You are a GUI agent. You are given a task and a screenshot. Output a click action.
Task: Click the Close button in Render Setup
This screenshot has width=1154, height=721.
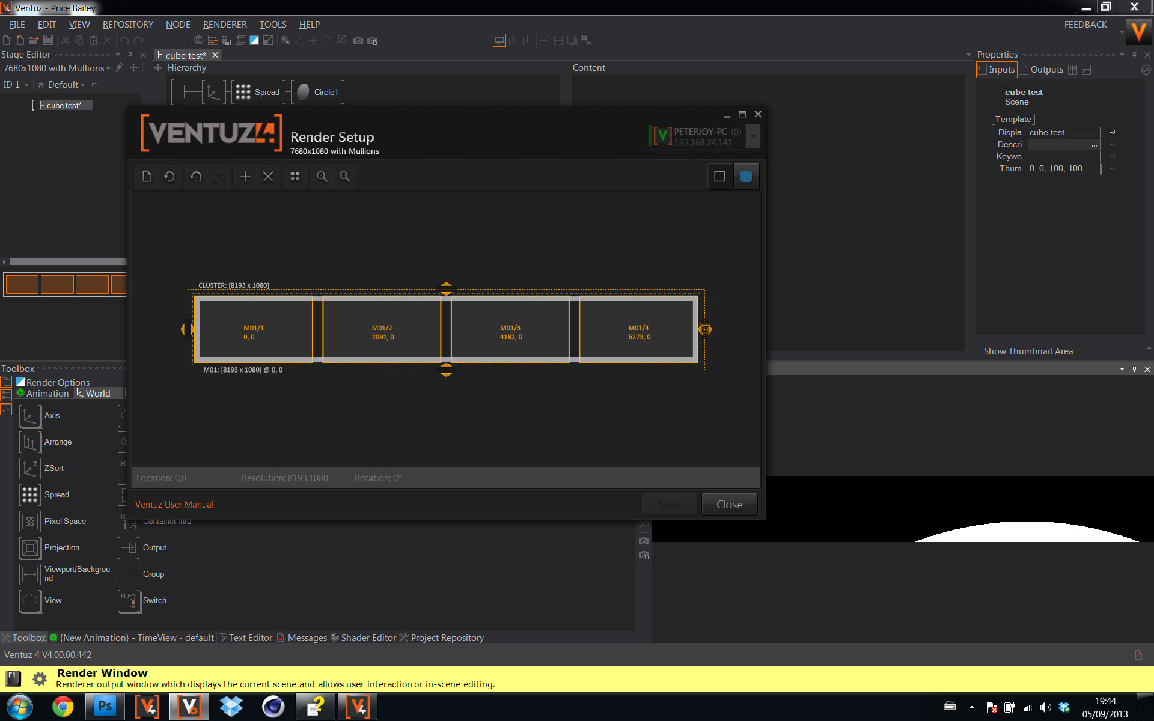pyautogui.click(x=729, y=505)
